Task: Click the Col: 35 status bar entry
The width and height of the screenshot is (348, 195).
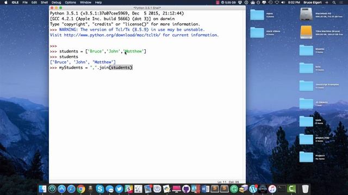Action: [234, 182]
